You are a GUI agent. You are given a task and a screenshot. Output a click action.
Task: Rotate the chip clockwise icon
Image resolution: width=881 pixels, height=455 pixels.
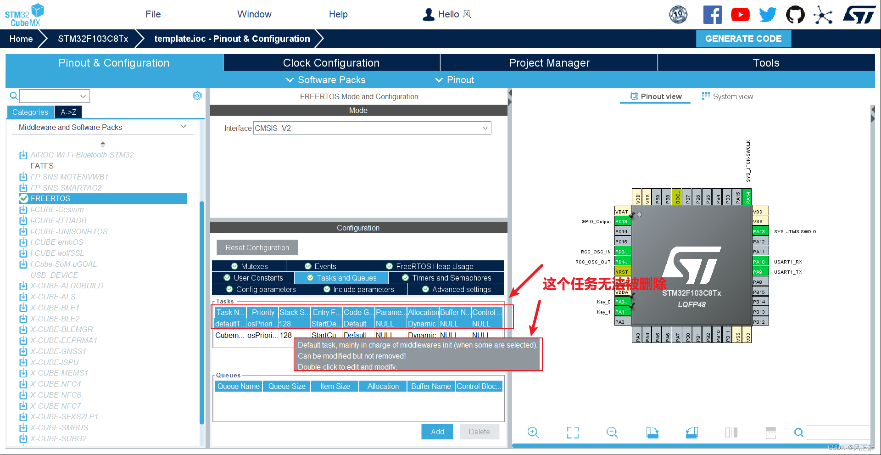652,433
